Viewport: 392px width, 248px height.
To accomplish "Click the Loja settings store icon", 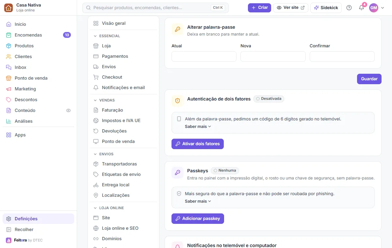I will [96, 46].
